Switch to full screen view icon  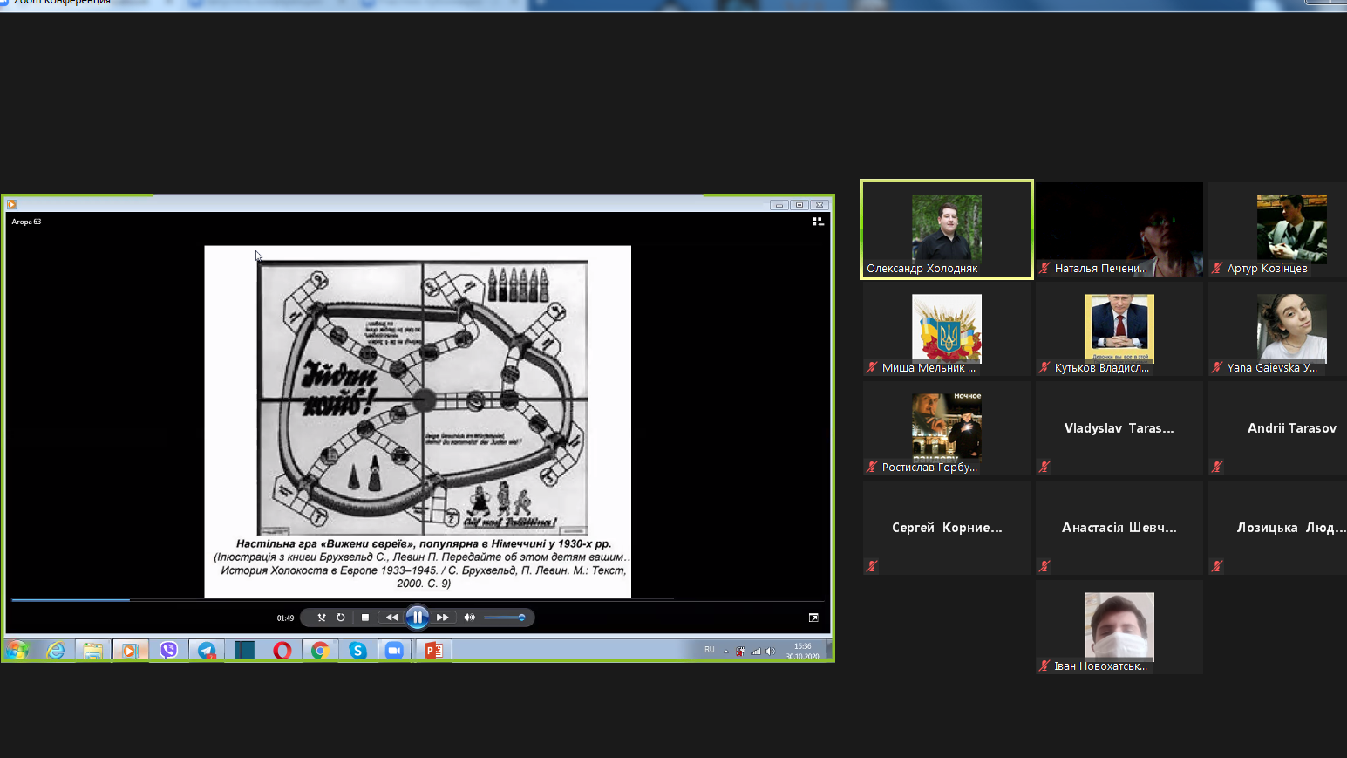(813, 618)
